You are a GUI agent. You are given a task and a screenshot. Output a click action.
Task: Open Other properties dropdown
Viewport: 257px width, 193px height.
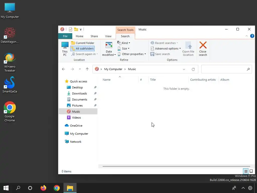(x=132, y=54)
